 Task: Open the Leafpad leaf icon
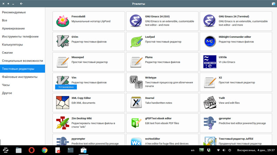(x=136, y=41)
